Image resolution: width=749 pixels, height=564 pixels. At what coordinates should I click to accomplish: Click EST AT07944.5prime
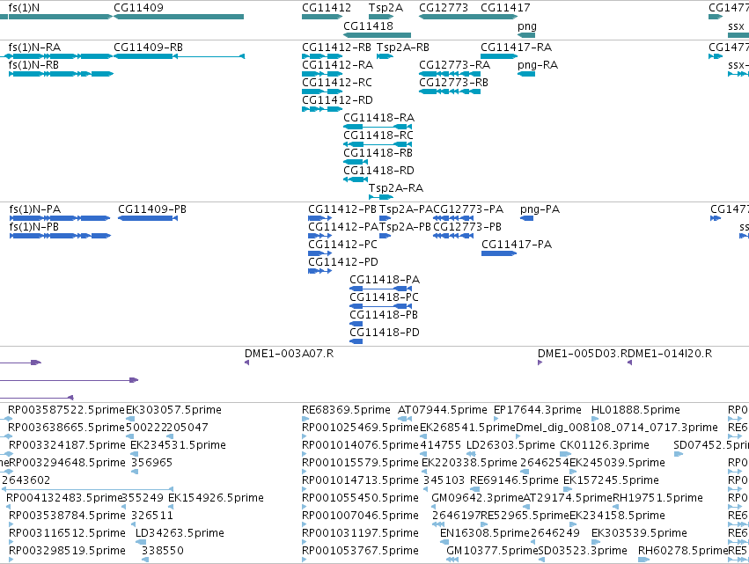pos(443,410)
